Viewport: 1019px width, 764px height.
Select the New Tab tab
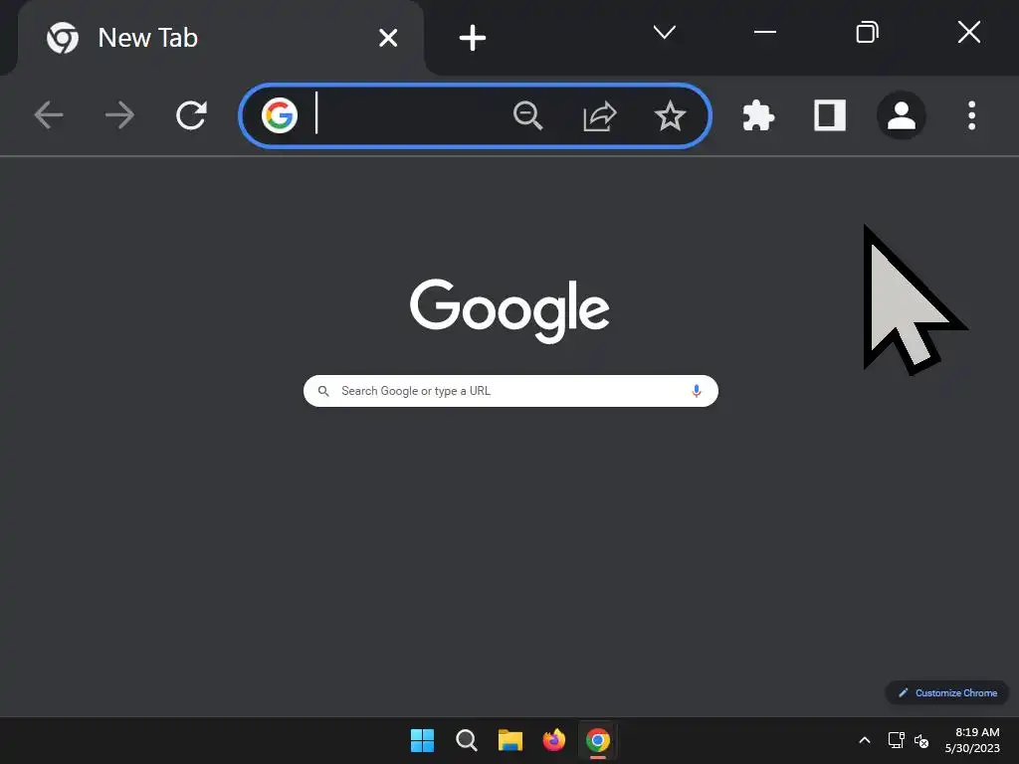(221, 38)
